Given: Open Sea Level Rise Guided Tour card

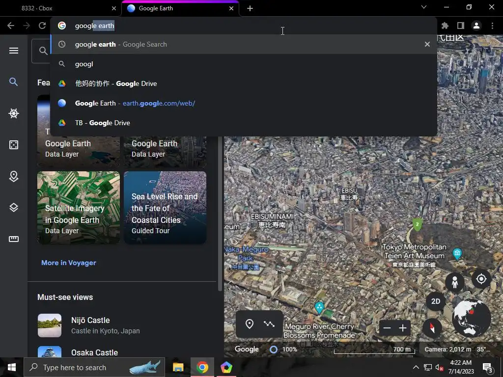Looking at the screenshot, I should click(165, 208).
